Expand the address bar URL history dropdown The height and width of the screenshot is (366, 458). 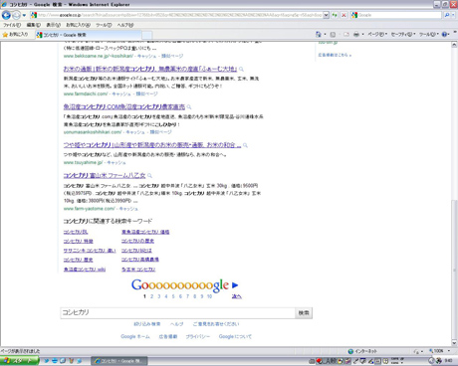point(326,15)
